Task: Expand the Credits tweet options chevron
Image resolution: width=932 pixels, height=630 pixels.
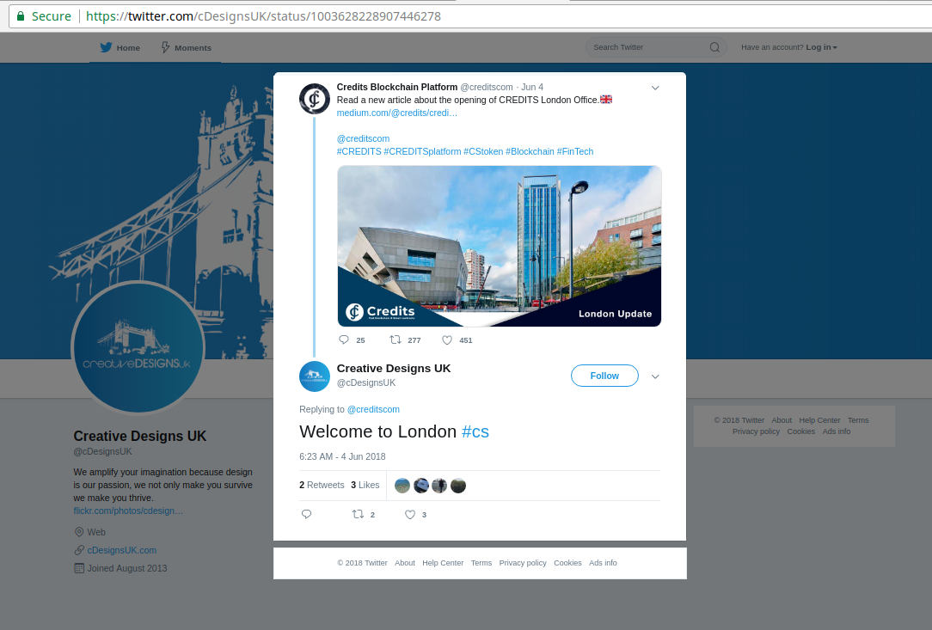Action: (655, 88)
